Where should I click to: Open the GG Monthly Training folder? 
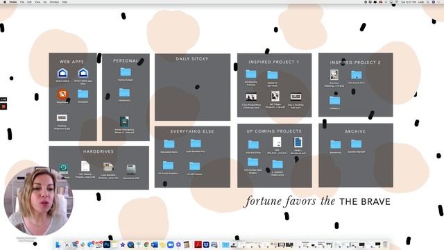point(251,74)
